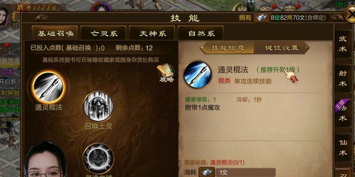Click the large 通灵棍法 icon in skill info
The width and height of the screenshot is (355, 177).
197,75
